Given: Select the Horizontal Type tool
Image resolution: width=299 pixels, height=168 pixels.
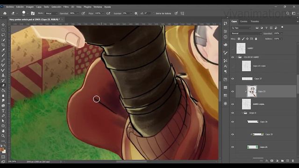Looking at the screenshot, I should (x=3, y=111).
